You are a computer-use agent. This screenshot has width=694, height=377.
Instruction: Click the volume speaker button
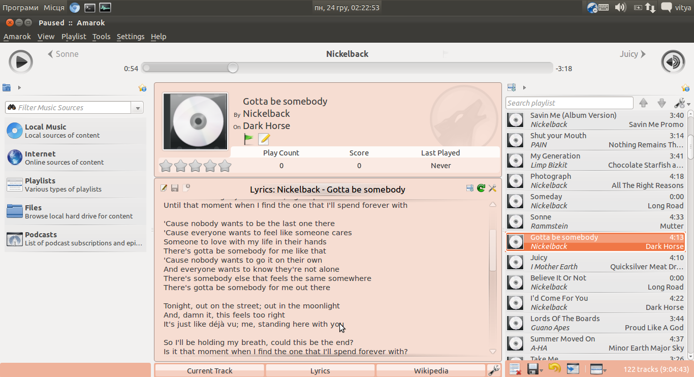[x=673, y=62]
